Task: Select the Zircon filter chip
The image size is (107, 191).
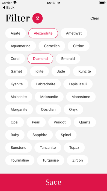Action: click(x=78, y=160)
